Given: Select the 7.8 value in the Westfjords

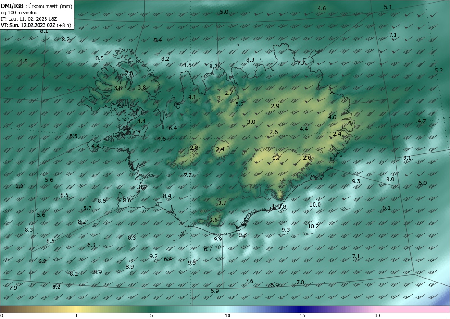Looking at the screenshot, I should (129, 73).
